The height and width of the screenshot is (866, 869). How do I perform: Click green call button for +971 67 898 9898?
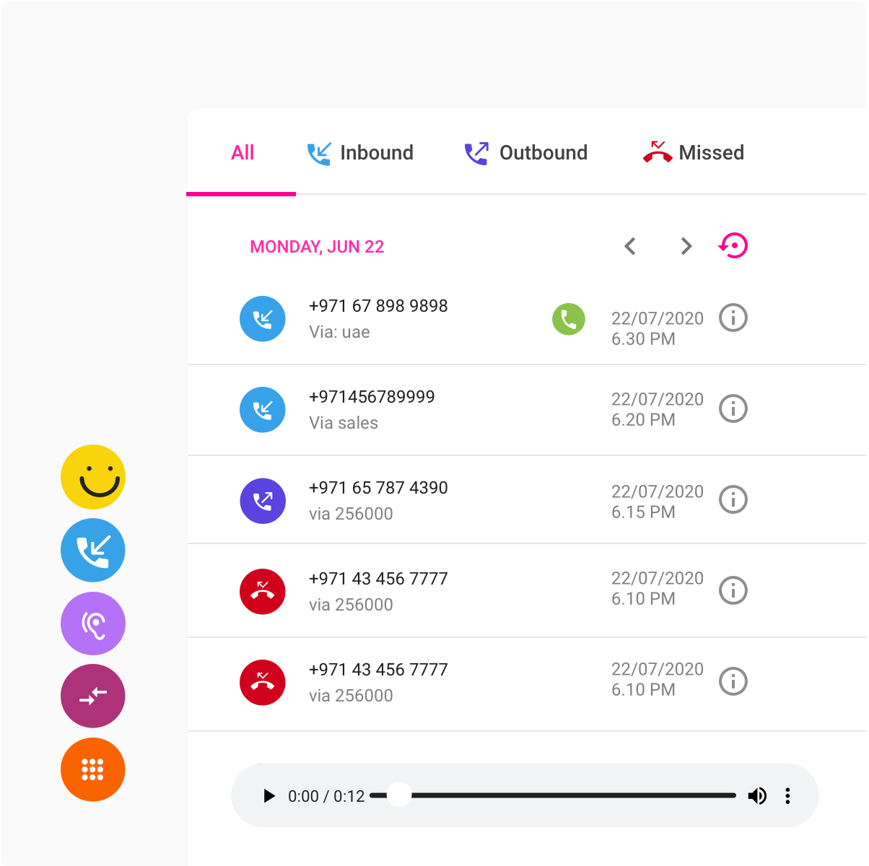569,319
